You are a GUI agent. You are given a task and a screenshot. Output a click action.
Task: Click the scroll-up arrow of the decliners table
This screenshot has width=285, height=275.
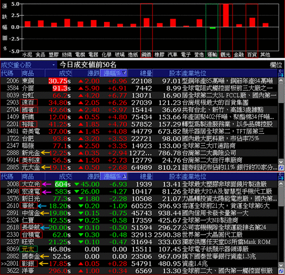coord(281,184)
